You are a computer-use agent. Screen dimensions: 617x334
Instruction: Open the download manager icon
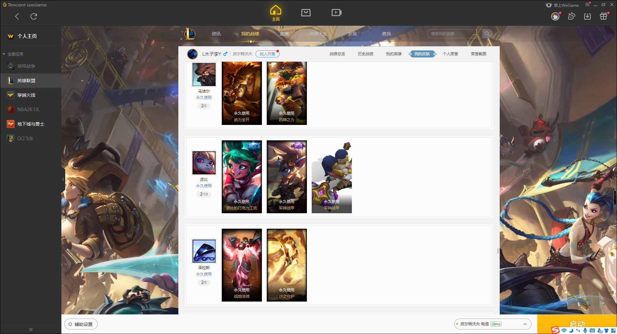point(587,16)
